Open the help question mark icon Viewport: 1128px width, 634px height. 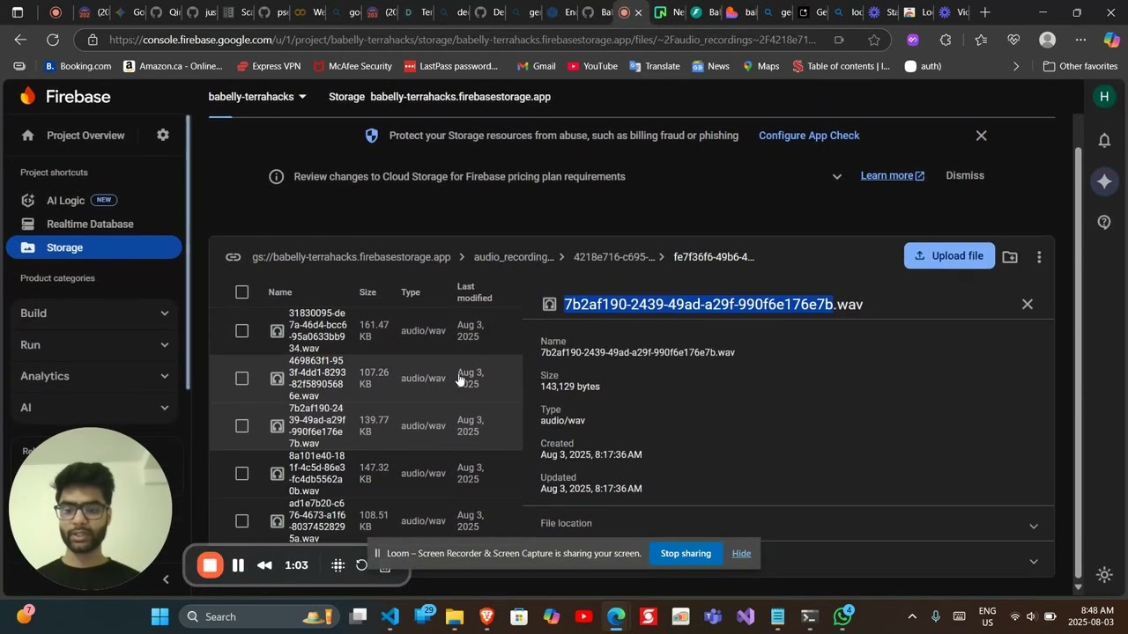click(1104, 222)
